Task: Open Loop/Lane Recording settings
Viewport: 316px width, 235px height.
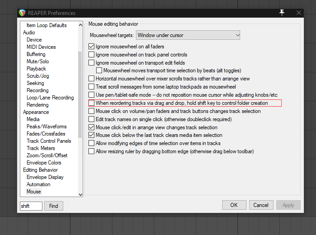Action: click(x=50, y=98)
